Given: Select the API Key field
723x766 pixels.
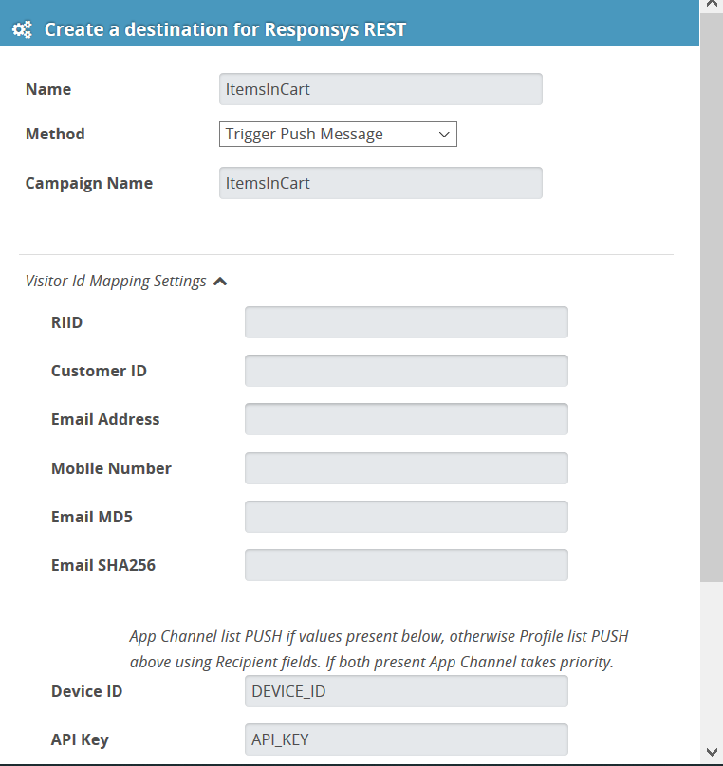Looking at the screenshot, I should 406,739.
